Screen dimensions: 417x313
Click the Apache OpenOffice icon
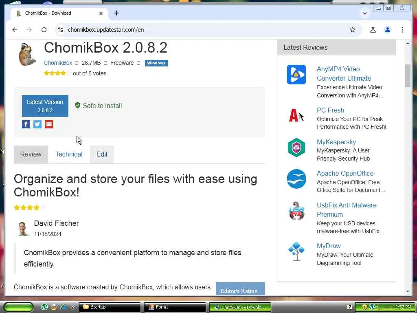tap(296, 179)
